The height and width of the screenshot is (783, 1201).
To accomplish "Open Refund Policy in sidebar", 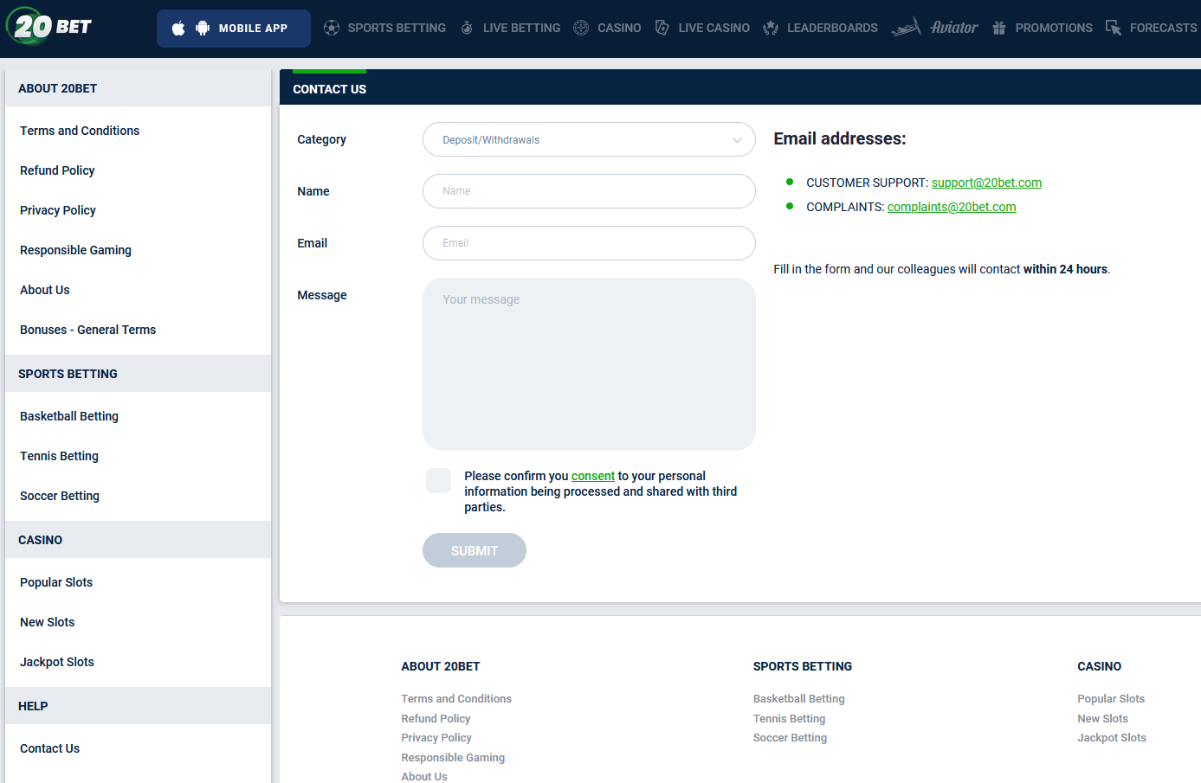I will pos(57,170).
